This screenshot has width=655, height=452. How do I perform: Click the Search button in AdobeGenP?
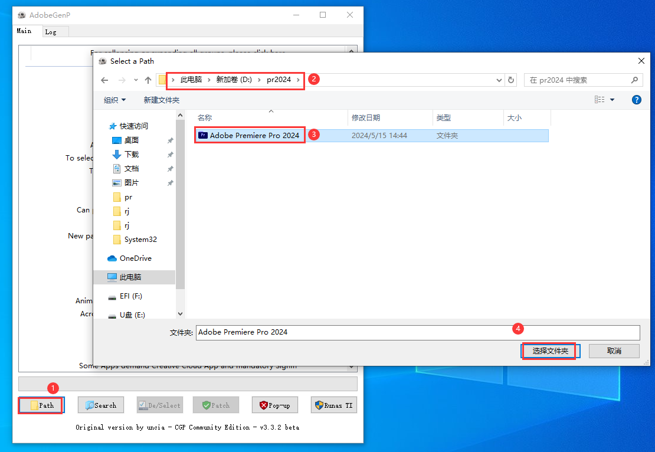[x=100, y=405]
